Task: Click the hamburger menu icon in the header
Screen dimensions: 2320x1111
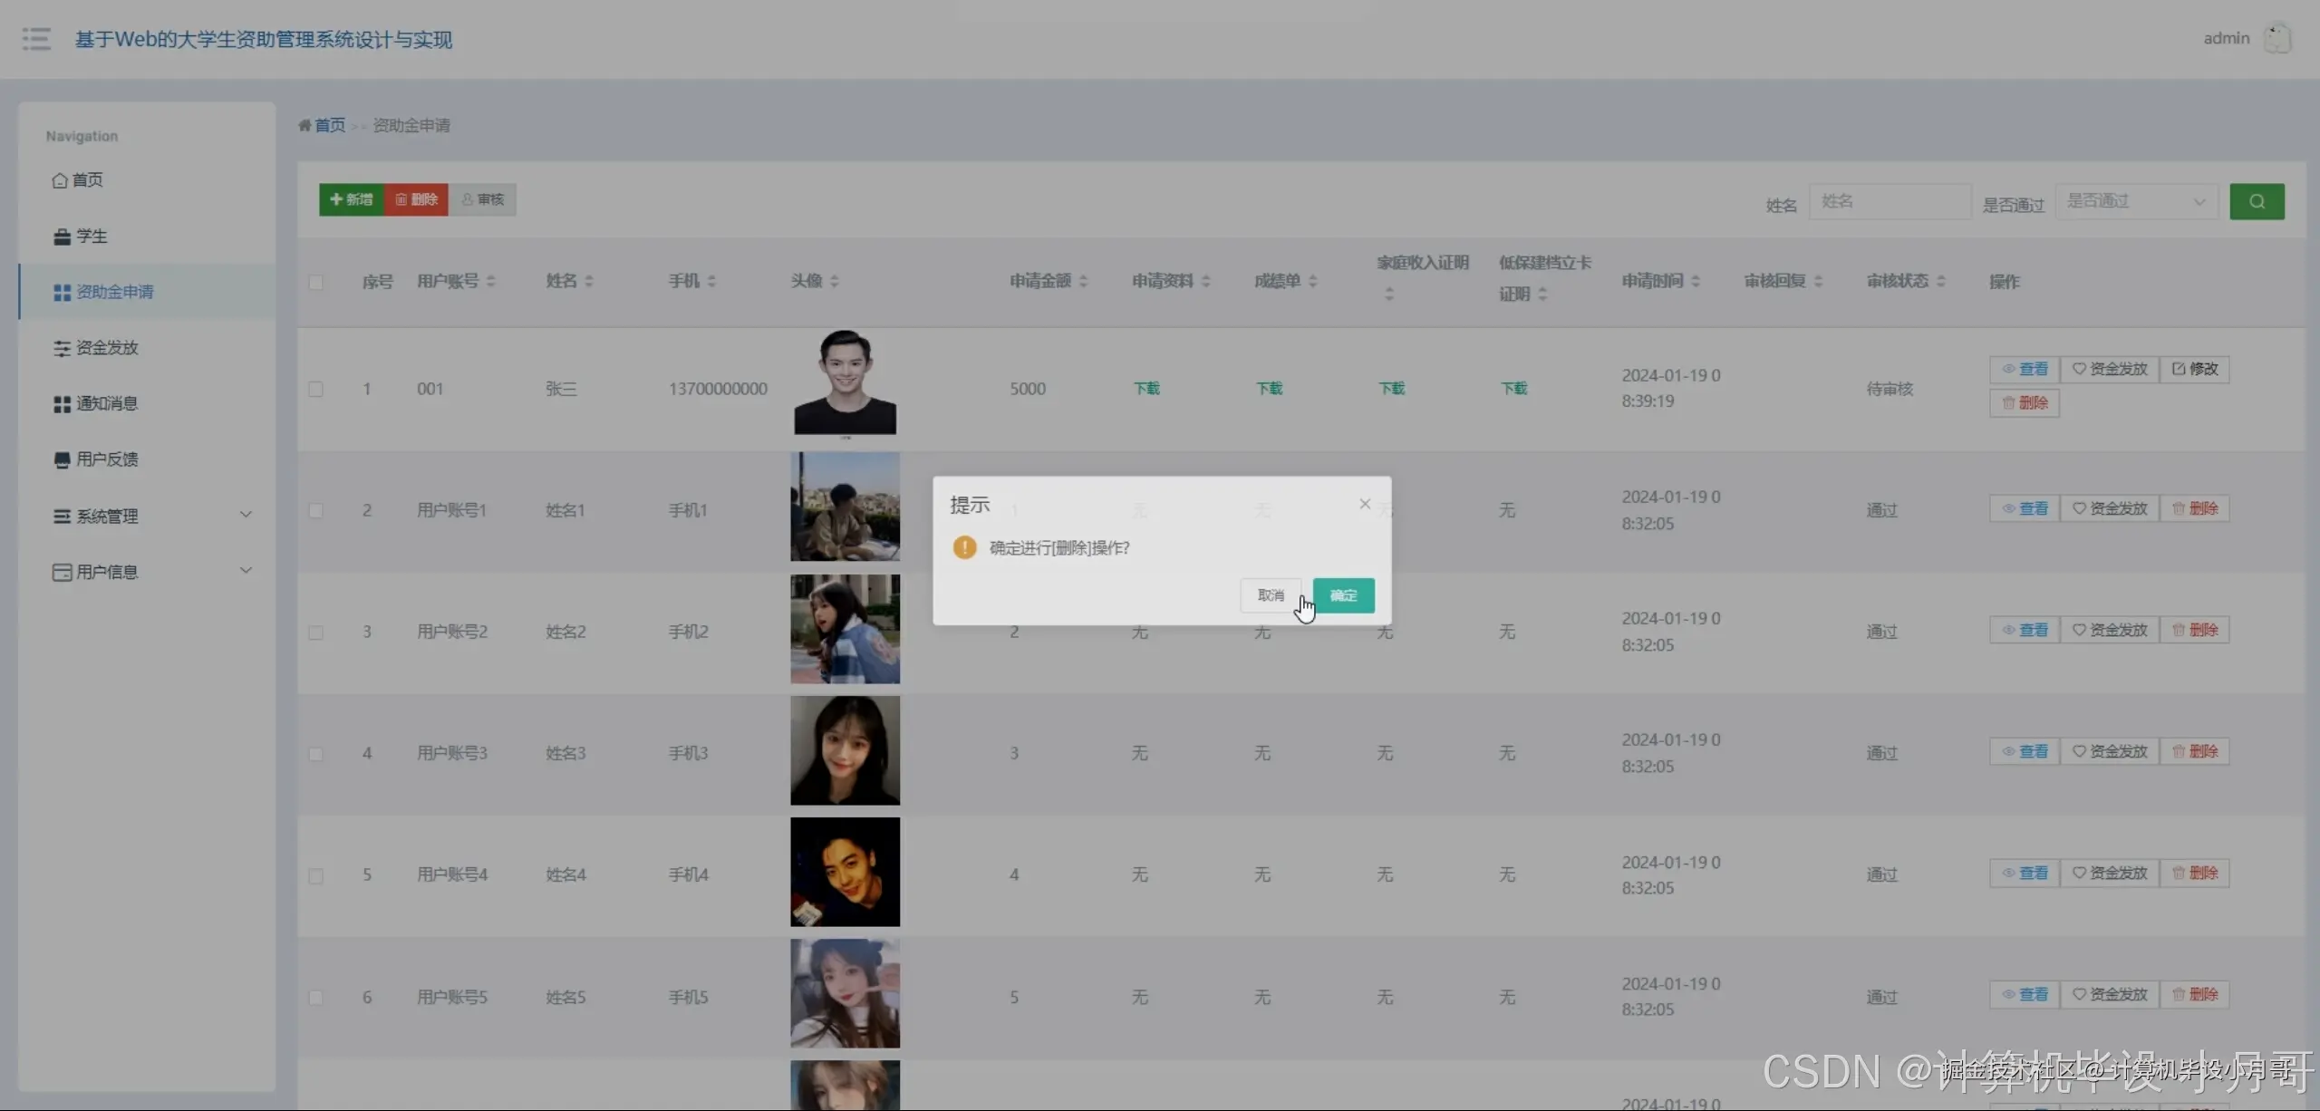Action: click(x=36, y=39)
